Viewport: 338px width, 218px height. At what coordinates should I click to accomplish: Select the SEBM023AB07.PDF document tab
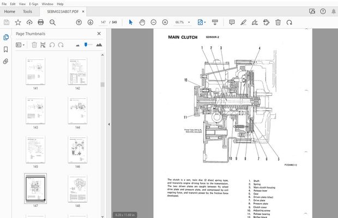(63, 11)
